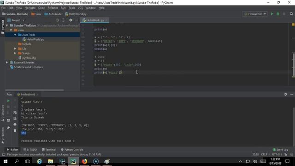Image resolution: width=295 pixels, height=166 pixels.
Task: Collapse the Suruba-TheRobo root folder
Action: [x=7, y=25]
